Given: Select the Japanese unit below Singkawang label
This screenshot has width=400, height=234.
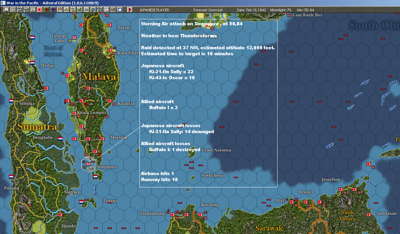Looking at the screenshot, I should pos(172,215).
